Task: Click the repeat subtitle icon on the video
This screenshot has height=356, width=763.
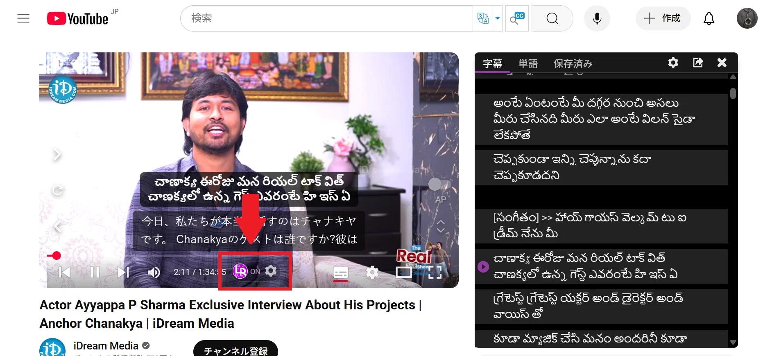Action: click(58, 190)
